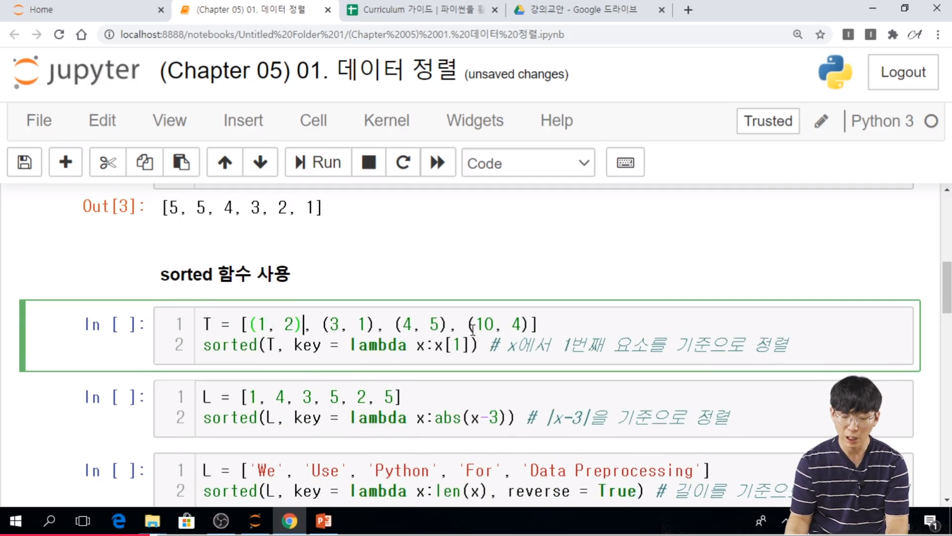Restart kernel and run all cells icon
Image resolution: width=952 pixels, height=536 pixels.
[437, 162]
